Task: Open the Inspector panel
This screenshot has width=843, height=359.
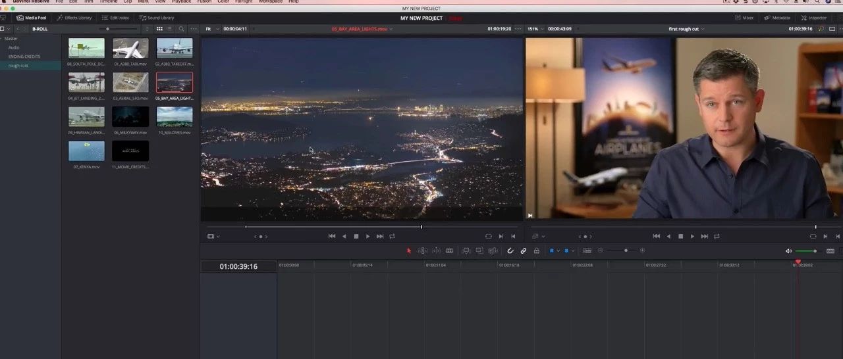Action: (813, 18)
